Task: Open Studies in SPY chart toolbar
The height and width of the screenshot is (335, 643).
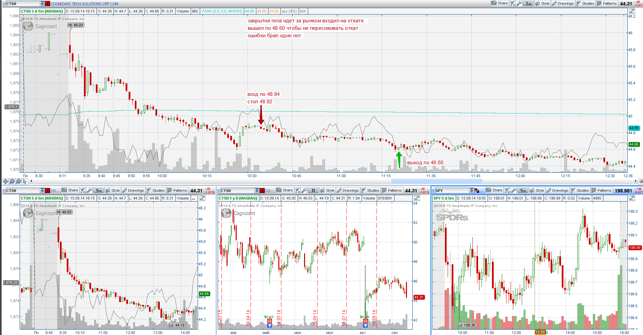Action: pyautogui.click(x=580, y=190)
